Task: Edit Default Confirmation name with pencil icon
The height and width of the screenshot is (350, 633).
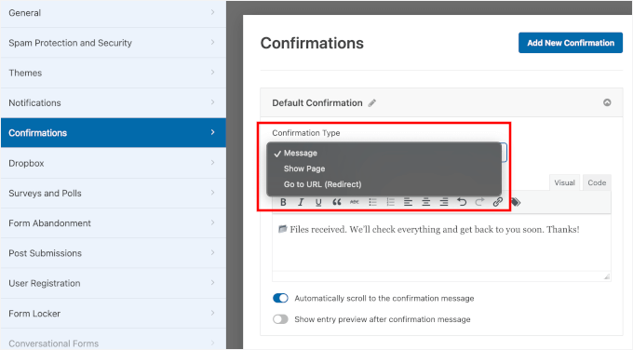Action: pyautogui.click(x=371, y=103)
